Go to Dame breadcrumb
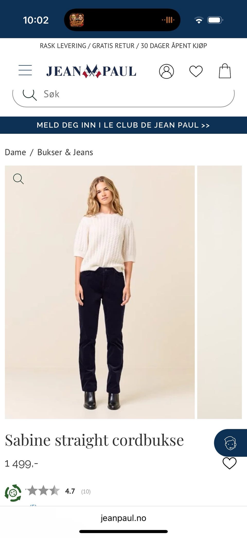 pyautogui.click(x=15, y=152)
